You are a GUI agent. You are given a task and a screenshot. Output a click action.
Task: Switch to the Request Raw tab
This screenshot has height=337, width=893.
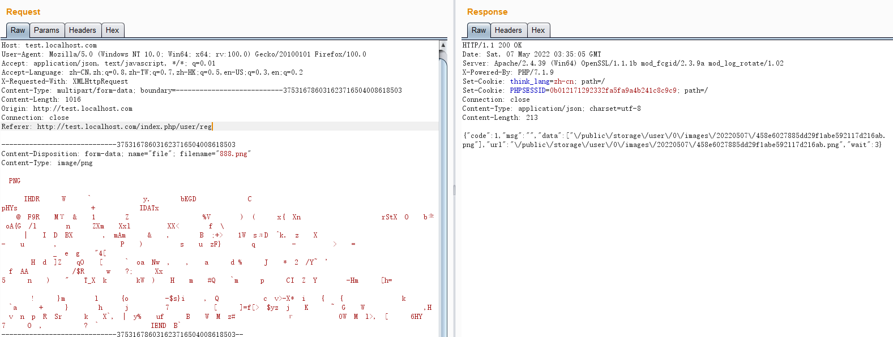pos(18,31)
